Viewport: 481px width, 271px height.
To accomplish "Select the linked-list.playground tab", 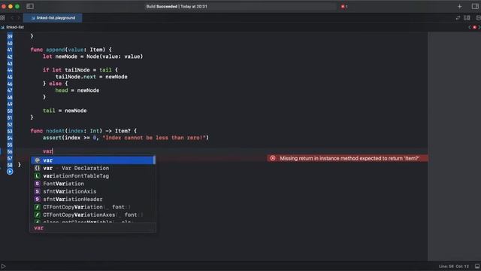I will tap(53, 18).
